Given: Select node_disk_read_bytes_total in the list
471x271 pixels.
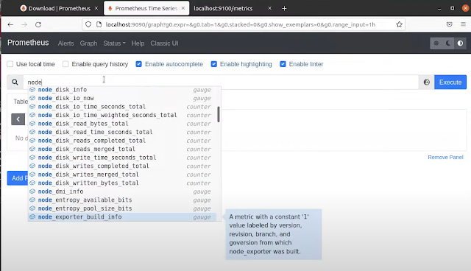Looking at the screenshot, I should (122, 124).
